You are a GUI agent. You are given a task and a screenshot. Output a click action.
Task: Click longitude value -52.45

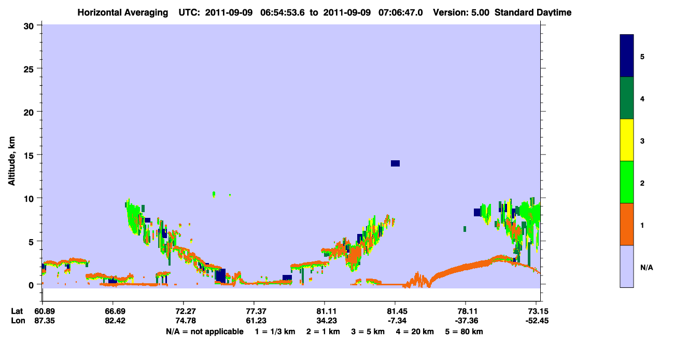coord(538,321)
